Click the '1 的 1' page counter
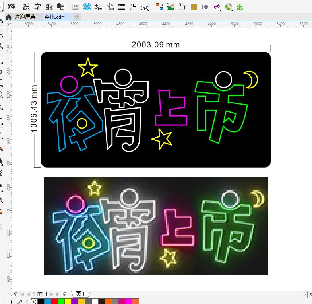Screen dimensions: 312x304 click(x=40, y=294)
